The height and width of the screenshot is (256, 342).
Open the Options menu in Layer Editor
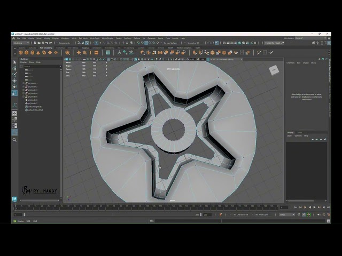tap(298, 135)
